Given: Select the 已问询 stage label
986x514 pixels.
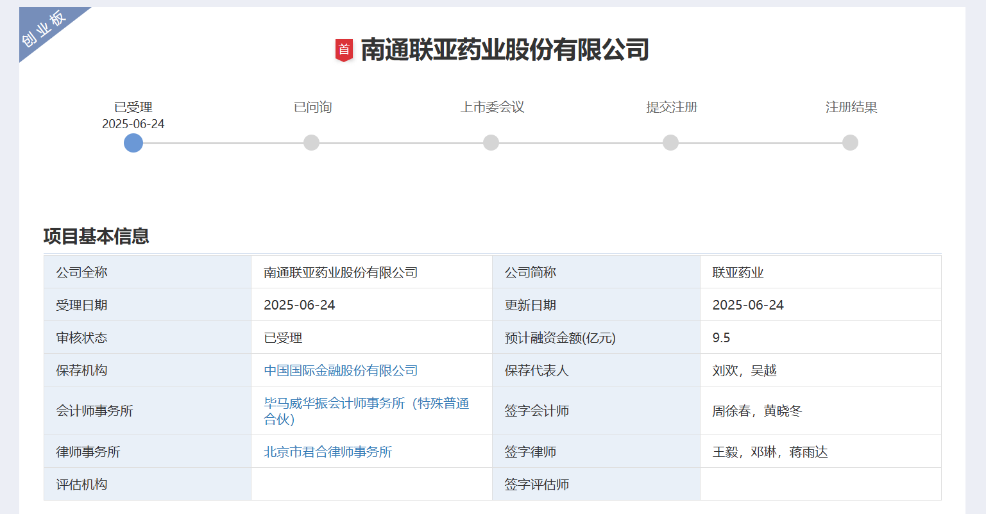Looking at the screenshot, I should coord(312,107).
